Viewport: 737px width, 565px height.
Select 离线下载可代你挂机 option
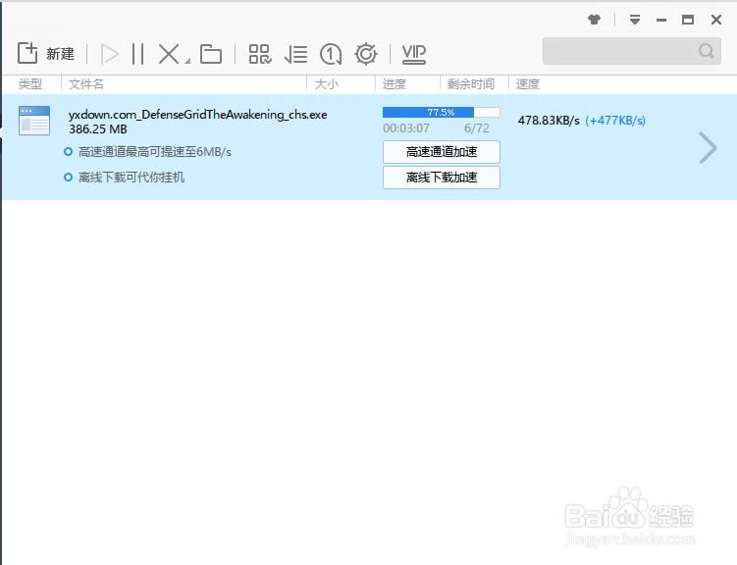(124, 178)
